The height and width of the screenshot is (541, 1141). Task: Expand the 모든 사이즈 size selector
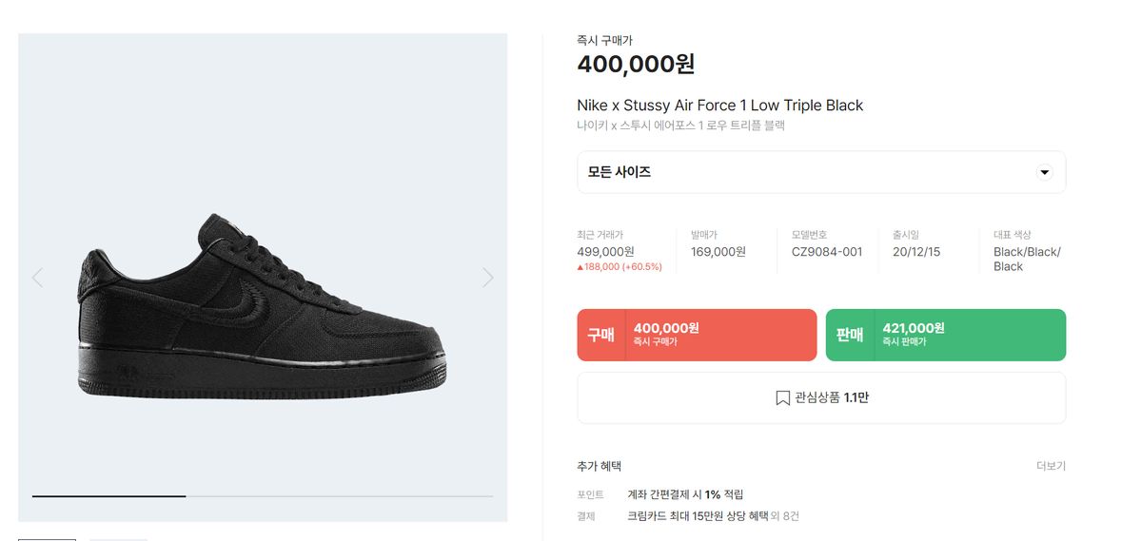[x=821, y=172]
